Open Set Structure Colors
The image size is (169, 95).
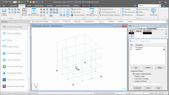(x=107, y=12)
